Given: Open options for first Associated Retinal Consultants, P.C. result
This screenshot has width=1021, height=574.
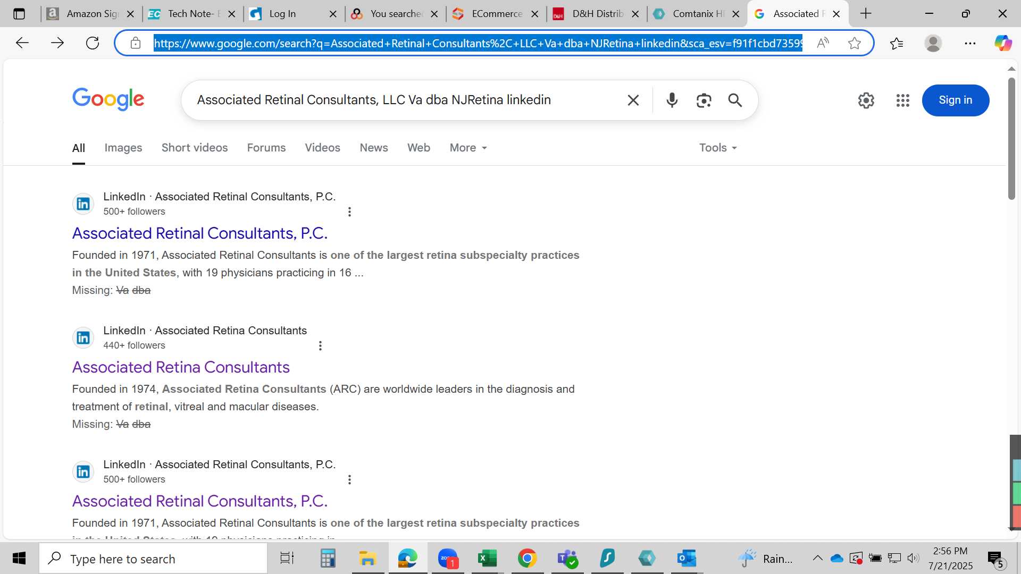Looking at the screenshot, I should [x=349, y=212].
